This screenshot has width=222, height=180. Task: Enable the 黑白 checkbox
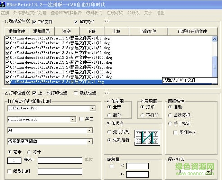pyautogui.click(x=81, y=119)
